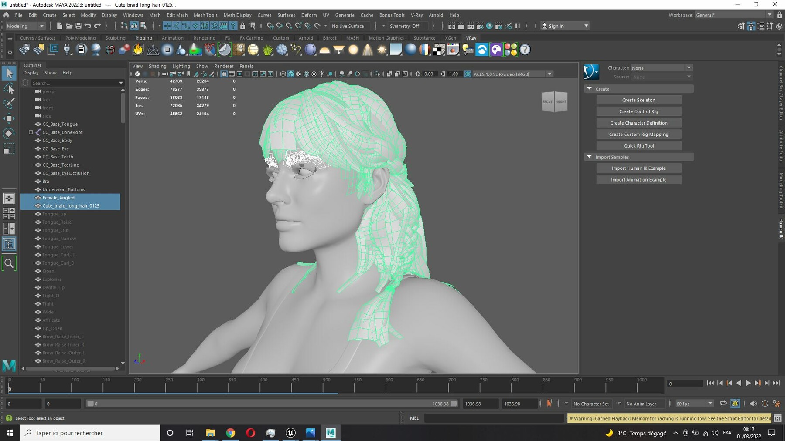Viewport: 785px width, 441px height.
Task: Toggle Outliner panel layout button
Action: coord(9,243)
